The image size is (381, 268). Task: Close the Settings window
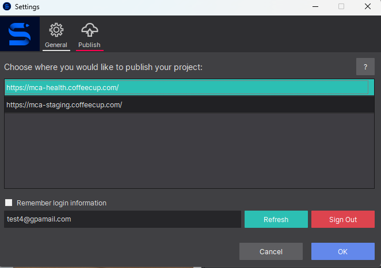368,6
